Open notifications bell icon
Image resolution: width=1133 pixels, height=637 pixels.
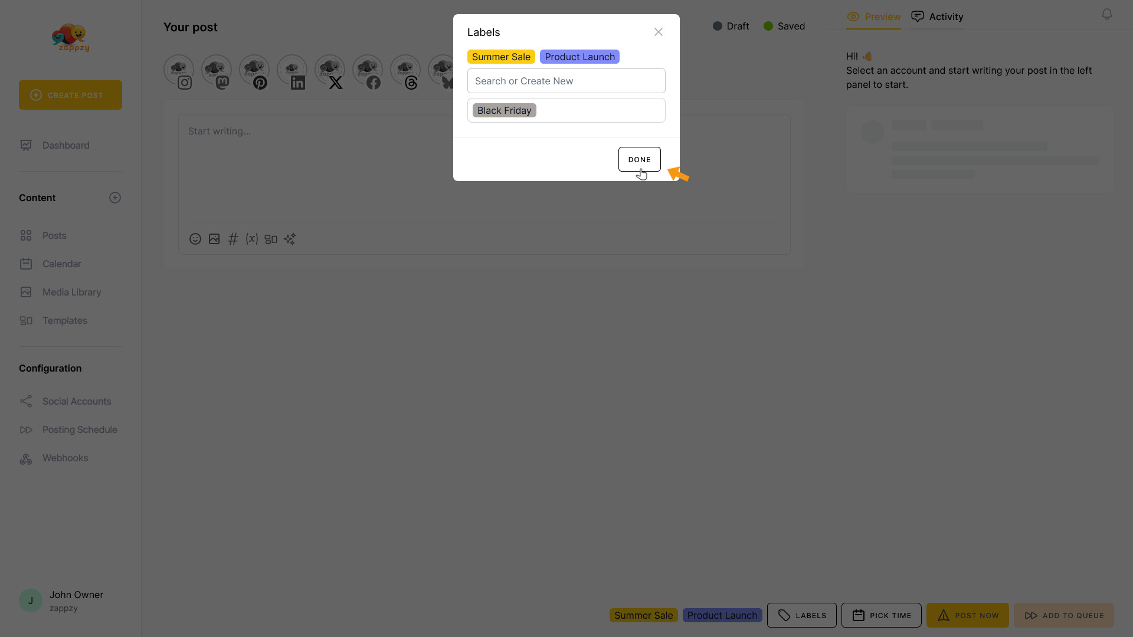pyautogui.click(x=1107, y=14)
